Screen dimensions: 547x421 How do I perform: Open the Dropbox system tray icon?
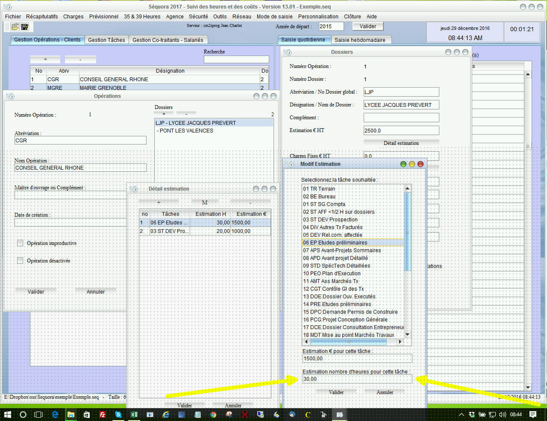coord(472,414)
